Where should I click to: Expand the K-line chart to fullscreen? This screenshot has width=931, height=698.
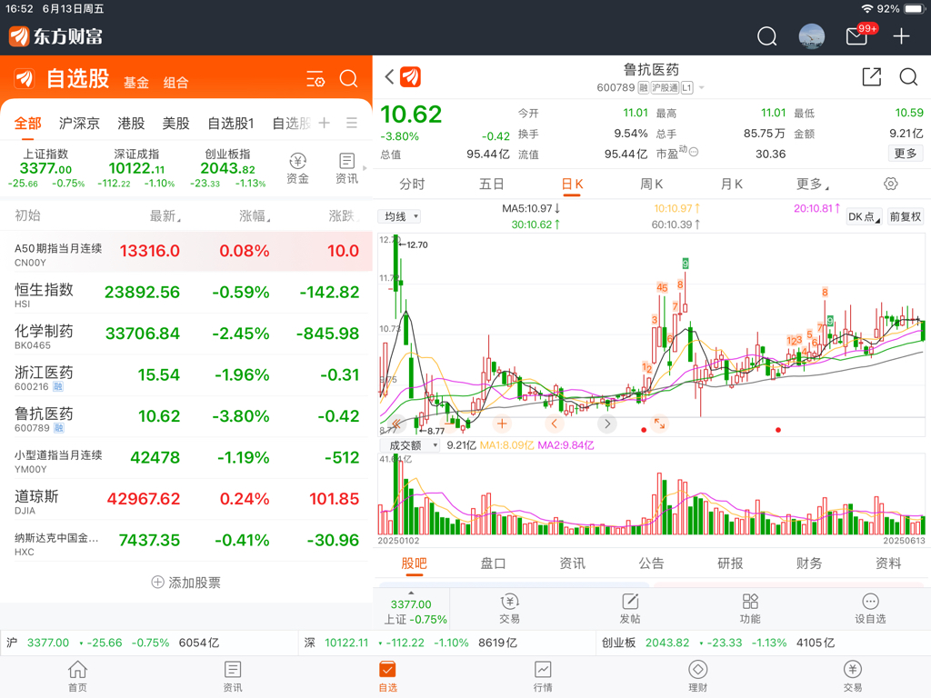[660, 424]
